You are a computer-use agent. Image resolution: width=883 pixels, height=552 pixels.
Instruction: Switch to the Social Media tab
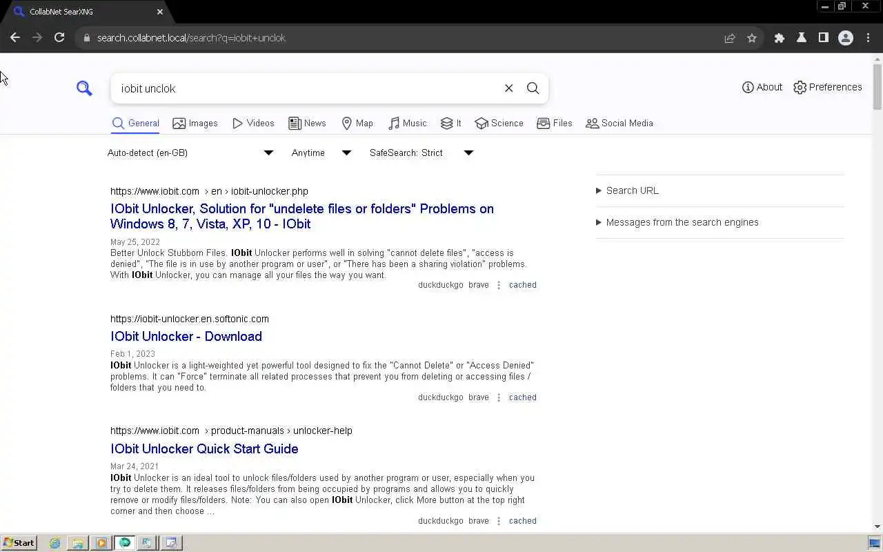[x=619, y=124]
